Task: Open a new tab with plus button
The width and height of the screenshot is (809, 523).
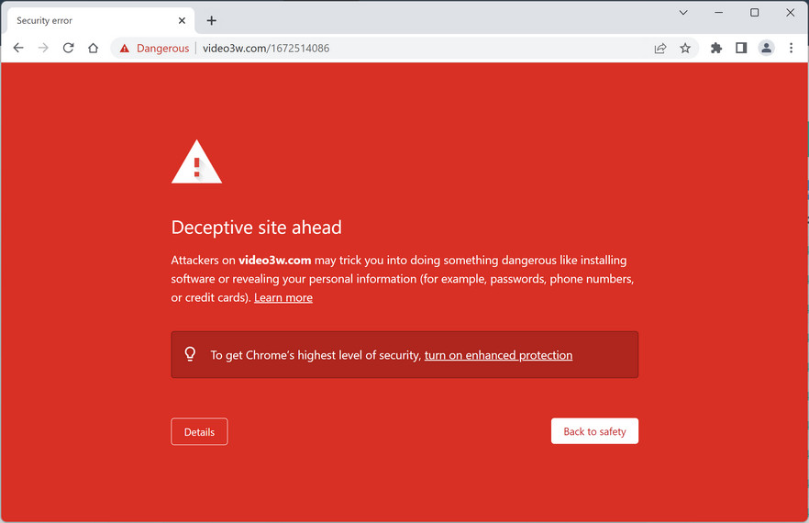Action: (211, 21)
